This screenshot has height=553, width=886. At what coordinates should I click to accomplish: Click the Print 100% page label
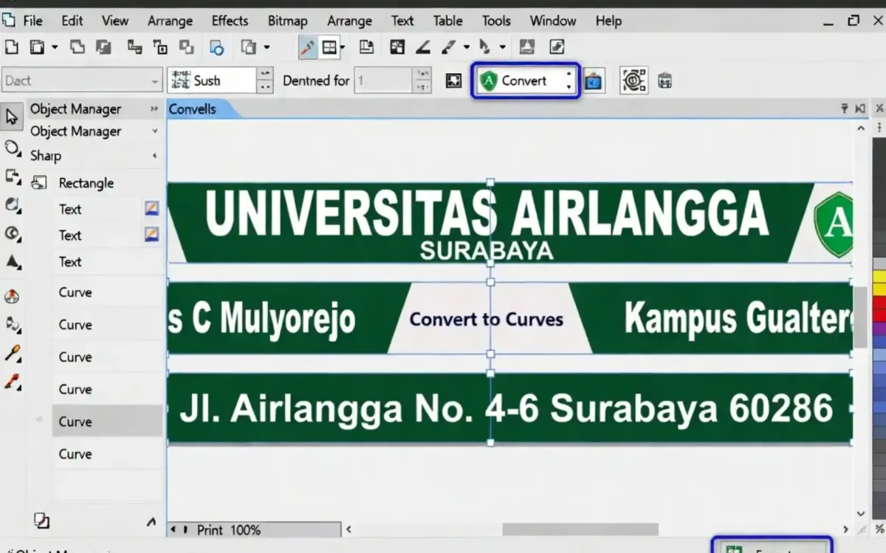pos(229,530)
